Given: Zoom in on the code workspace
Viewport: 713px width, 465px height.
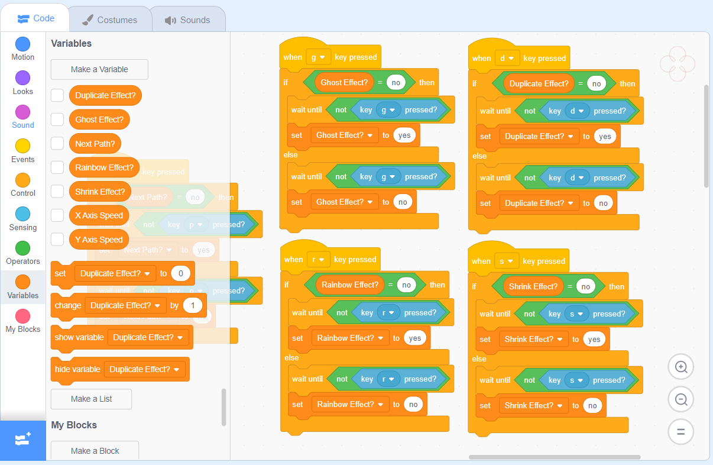Looking at the screenshot, I should point(680,367).
